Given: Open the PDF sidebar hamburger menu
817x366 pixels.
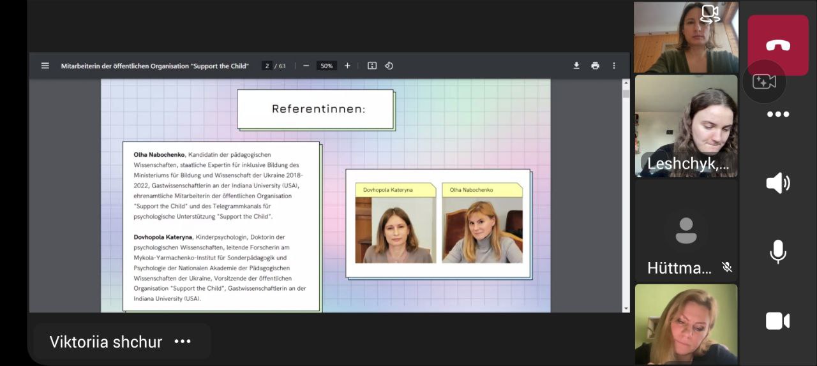Looking at the screenshot, I should 45,66.
